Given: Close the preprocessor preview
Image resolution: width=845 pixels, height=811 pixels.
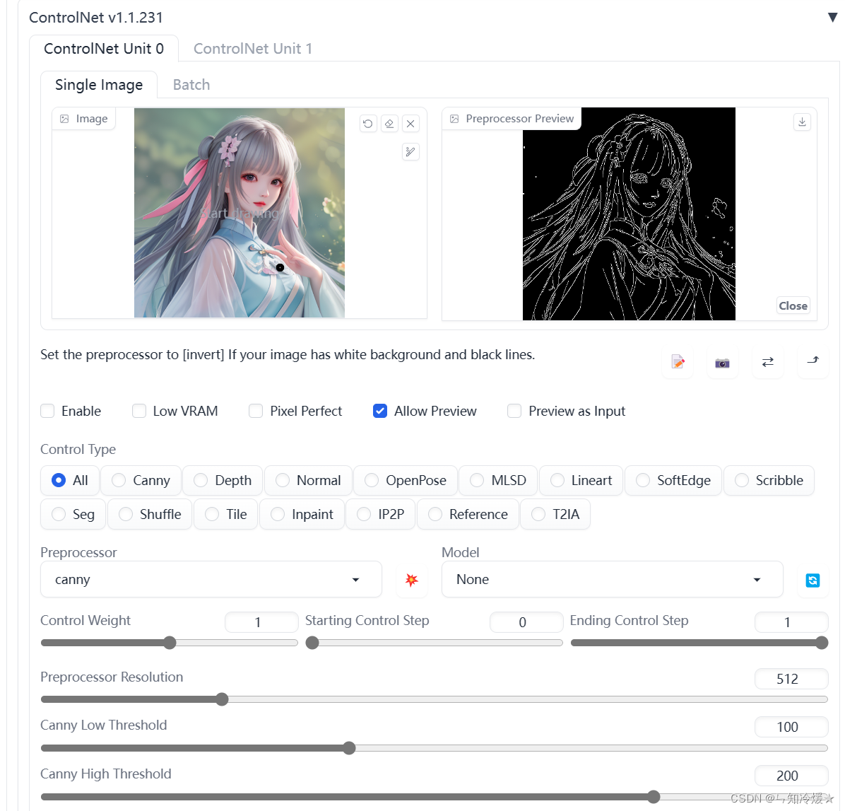Looking at the screenshot, I should [x=793, y=305].
